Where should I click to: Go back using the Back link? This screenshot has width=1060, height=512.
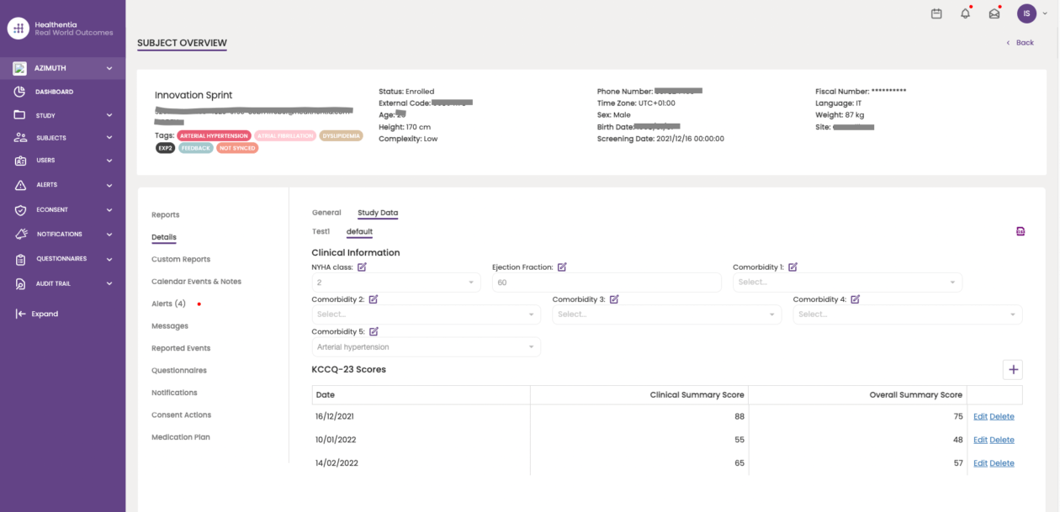point(1020,42)
